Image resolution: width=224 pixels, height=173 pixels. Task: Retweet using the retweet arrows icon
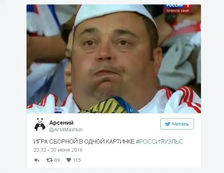pos(49,160)
